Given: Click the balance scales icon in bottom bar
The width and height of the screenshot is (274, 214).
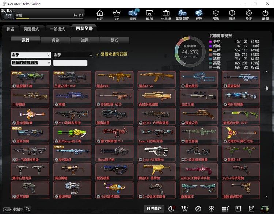Looking at the screenshot, I should [212, 209].
